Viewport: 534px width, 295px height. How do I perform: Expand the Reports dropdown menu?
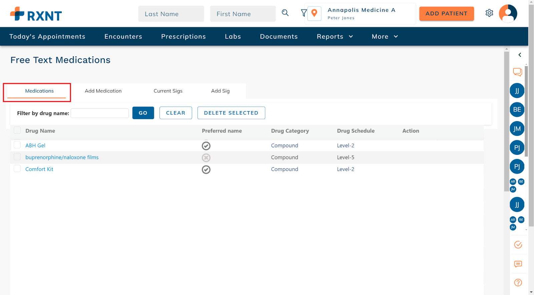(x=335, y=36)
